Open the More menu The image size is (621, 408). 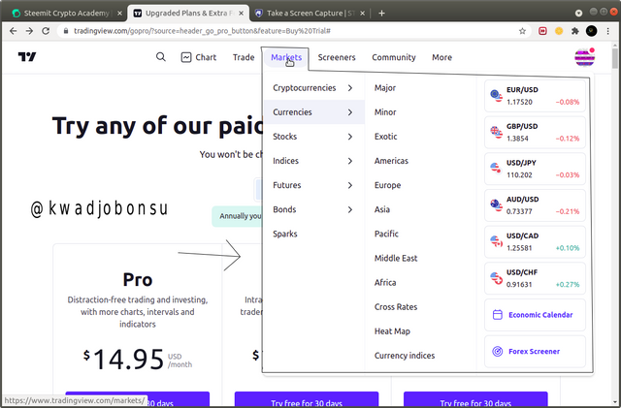(x=442, y=57)
